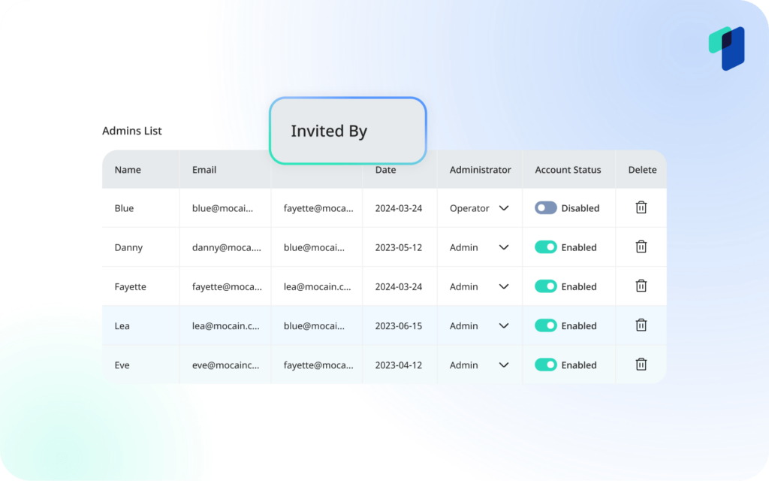Screen dimensions: 769x481
Task: Click date 2024-03-24 in Blue's row
Action: (x=399, y=208)
